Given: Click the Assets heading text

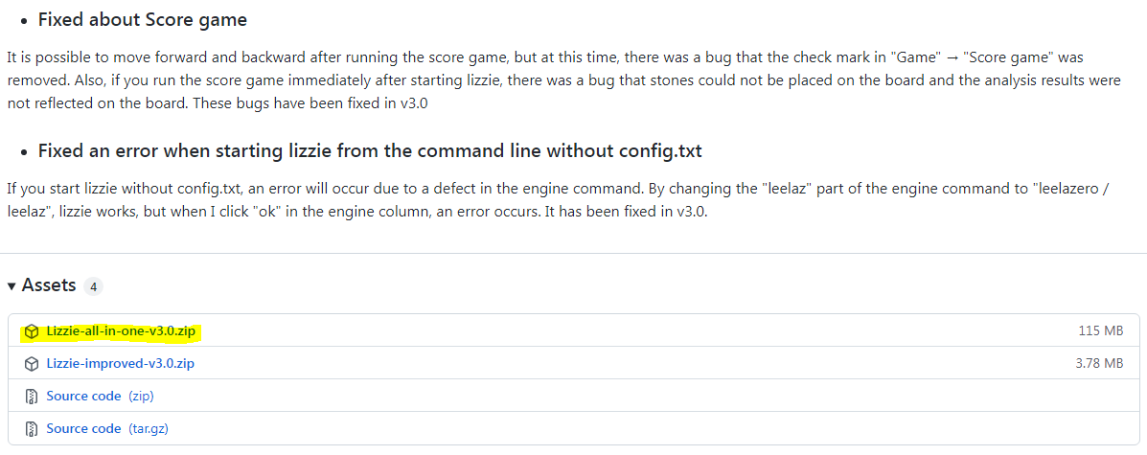Looking at the screenshot, I should [49, 285].
